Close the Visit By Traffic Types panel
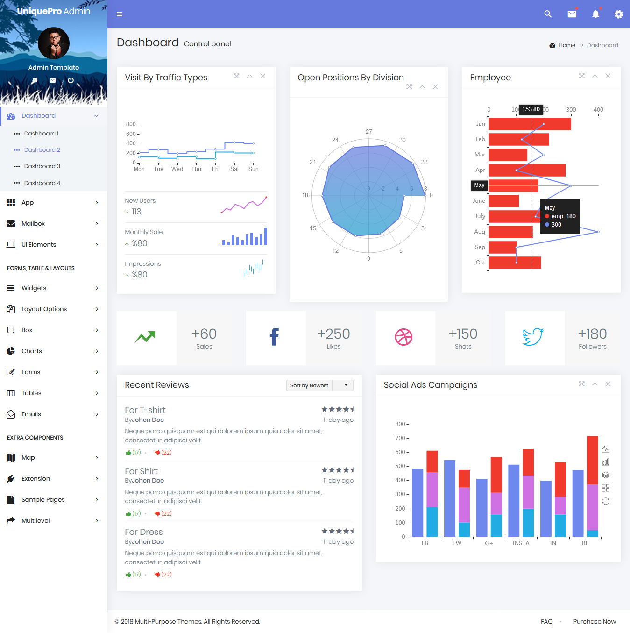The height and width of the screenshot is (633, 630). click(263, 76)
